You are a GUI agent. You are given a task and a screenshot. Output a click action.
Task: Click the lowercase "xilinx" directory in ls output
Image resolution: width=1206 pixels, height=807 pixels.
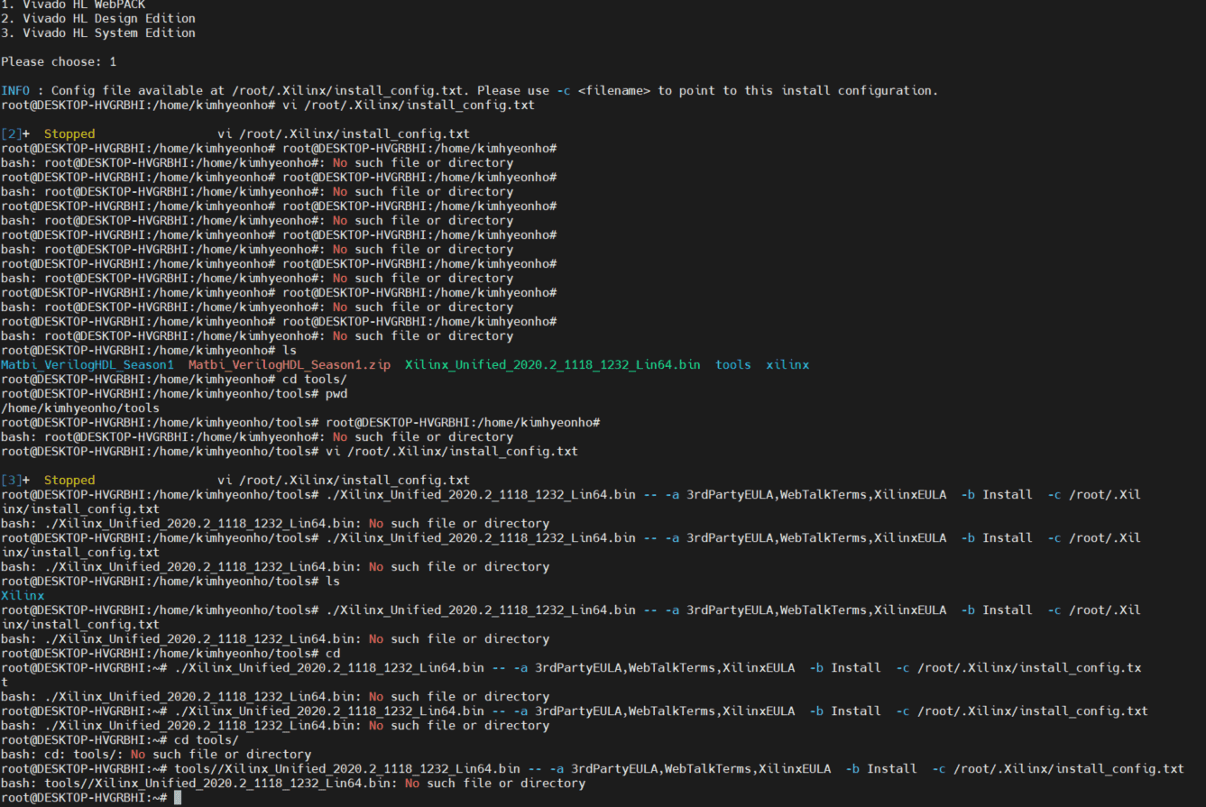click(787, 364)
